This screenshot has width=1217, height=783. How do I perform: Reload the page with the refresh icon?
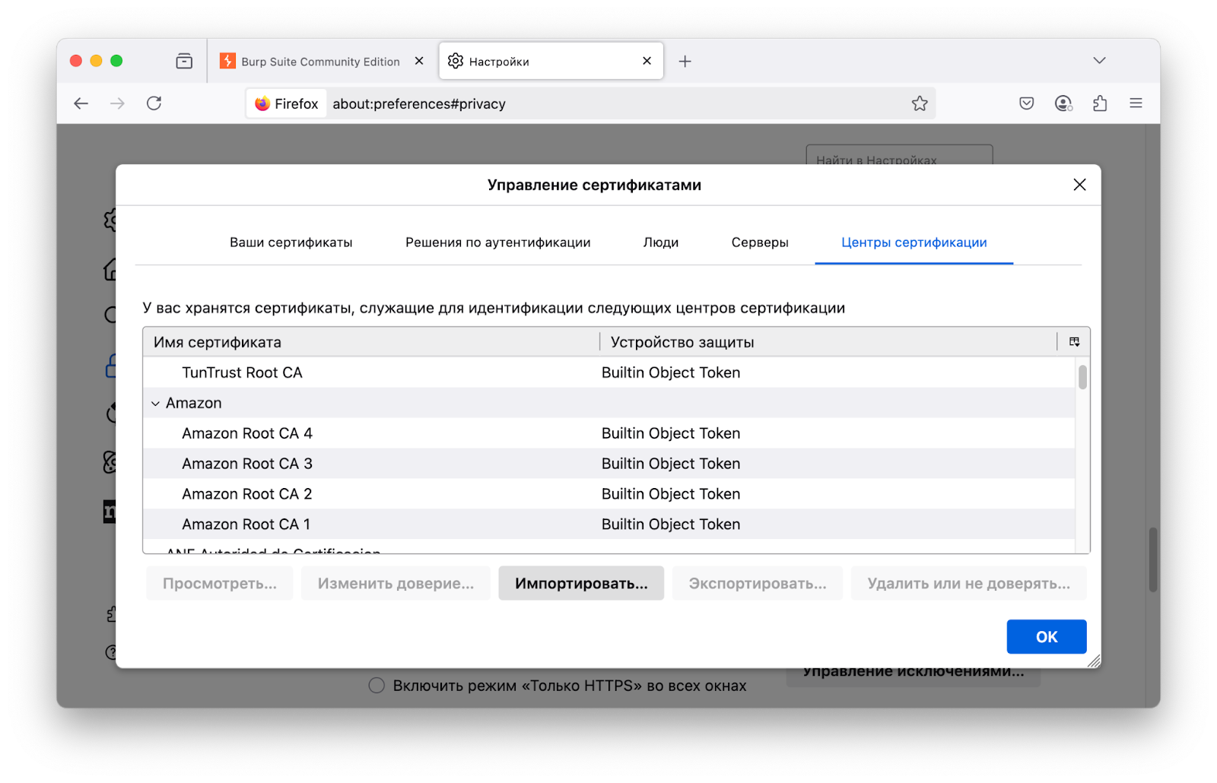(154, 103)
